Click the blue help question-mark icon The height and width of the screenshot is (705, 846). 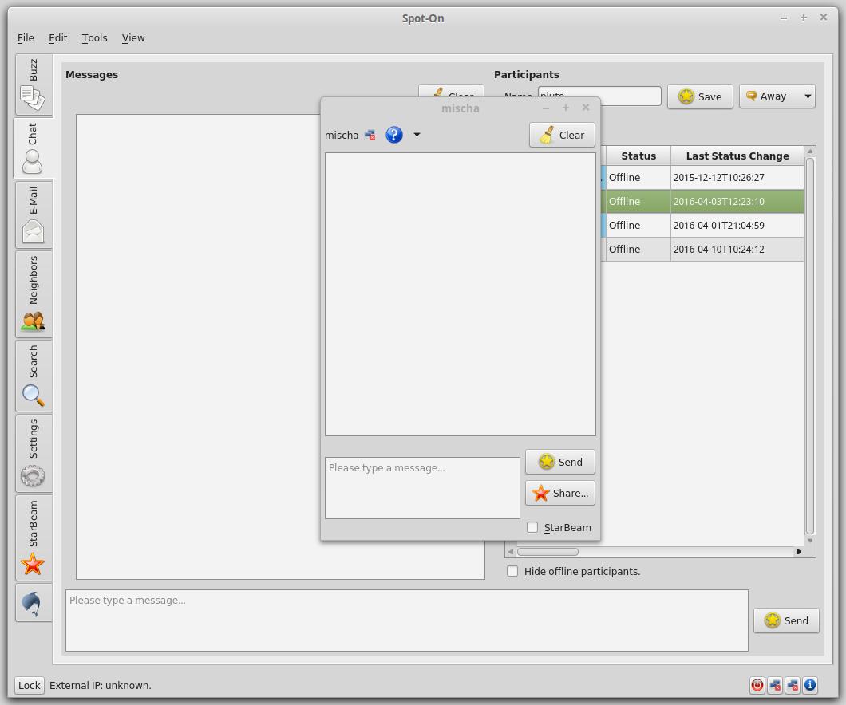point(393,135)
